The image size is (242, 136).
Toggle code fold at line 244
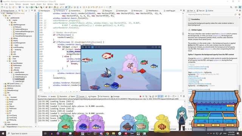pos(43,42)
